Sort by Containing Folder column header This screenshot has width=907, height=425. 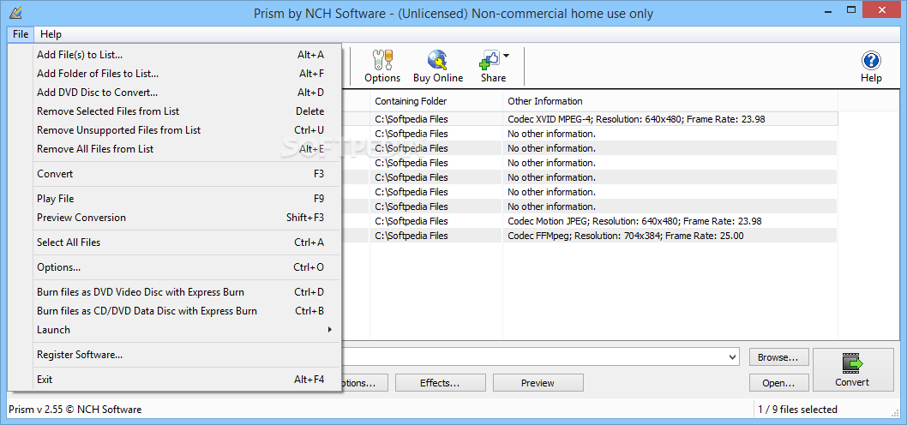click(x=436, y=100)
